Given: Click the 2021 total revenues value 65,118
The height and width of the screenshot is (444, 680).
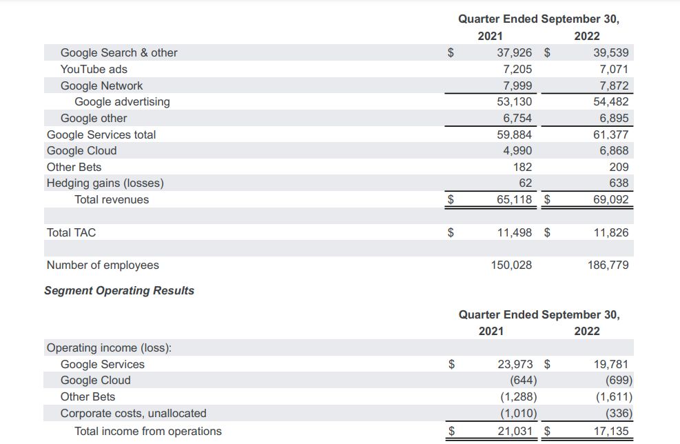Looking at the screenshot, I should tap(514, 199).
